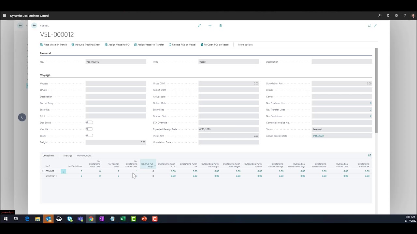Open the notifications bell
417x234 pixels.
coord(388,16)
